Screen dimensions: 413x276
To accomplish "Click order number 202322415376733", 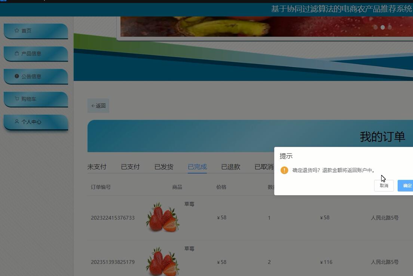I will (x=113, y=218).
